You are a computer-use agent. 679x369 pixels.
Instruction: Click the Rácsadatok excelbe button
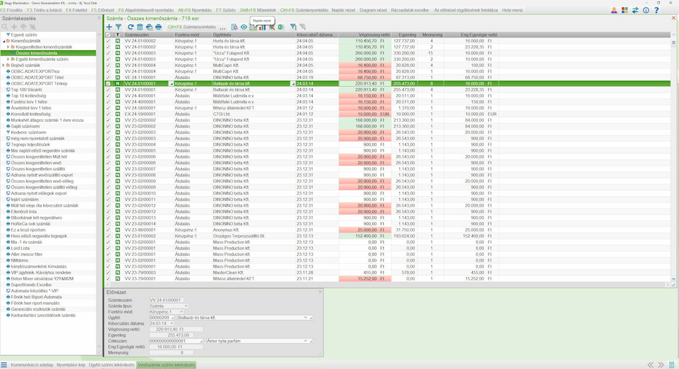(x=410, y=11)
